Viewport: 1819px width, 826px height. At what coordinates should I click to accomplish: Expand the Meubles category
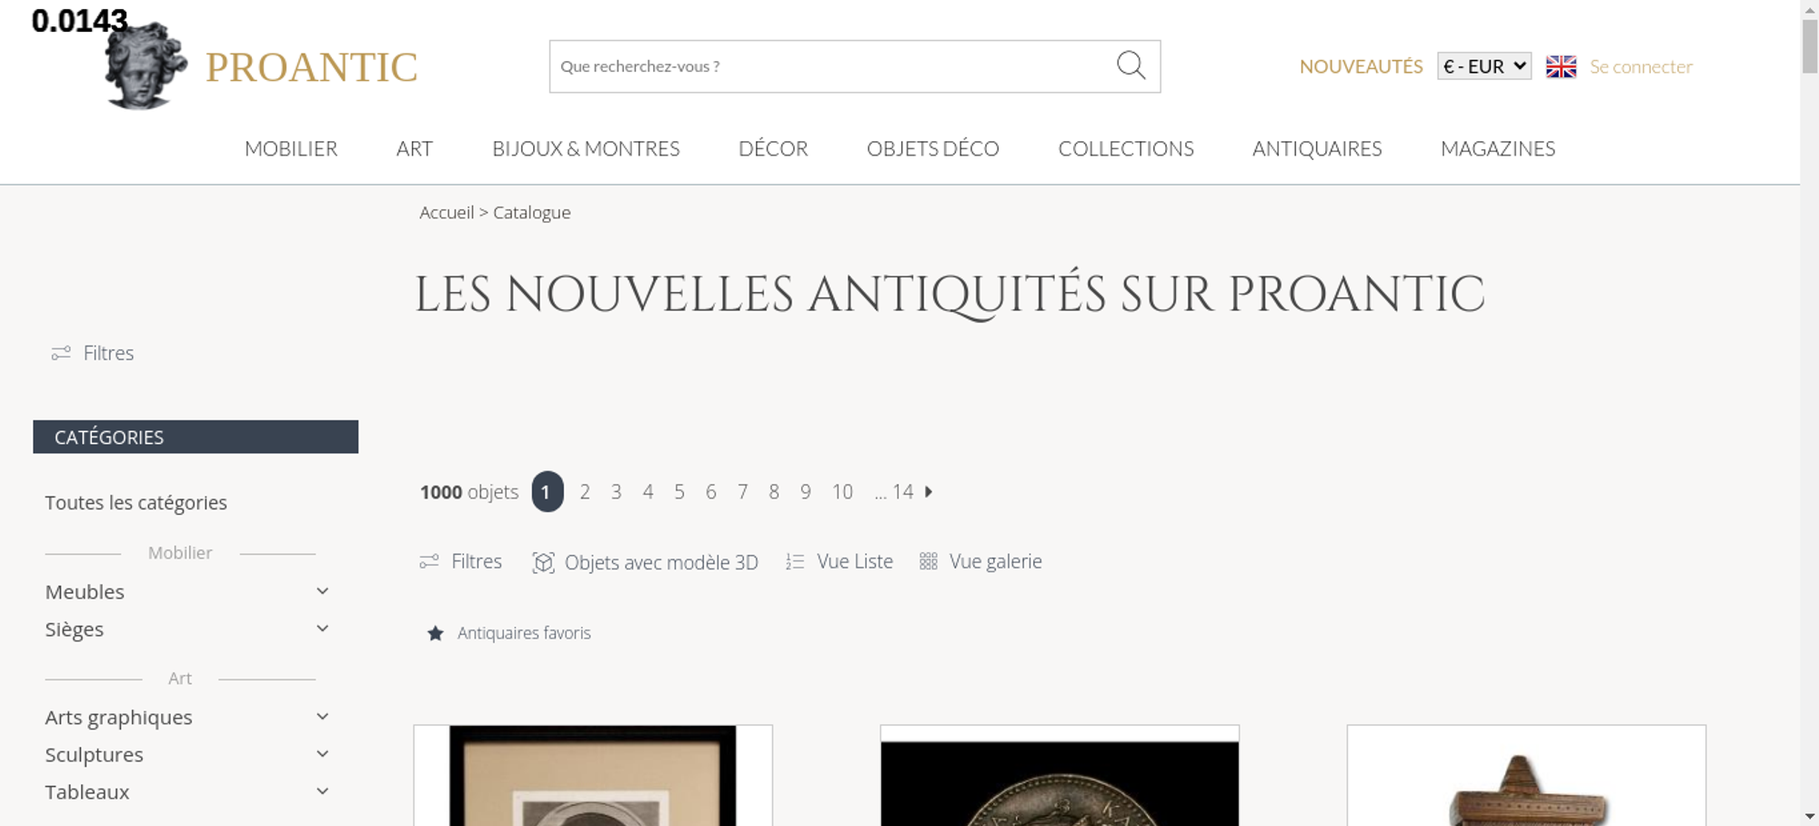click(322, 591)
